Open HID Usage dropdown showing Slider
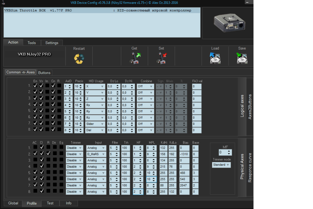The height and width of the screenshot is (209, 313). click(x=95, y=124)
